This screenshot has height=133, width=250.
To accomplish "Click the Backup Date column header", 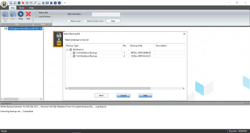I will point(142,45).
